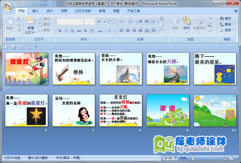Toggle Bold formatting
The width and height of the screenshot is (241, 163).
(x=60, y=31)
